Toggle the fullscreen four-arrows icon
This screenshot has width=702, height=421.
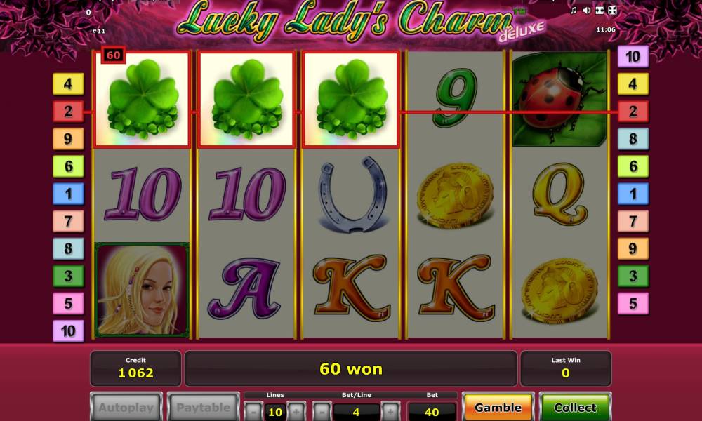pos(612,11)
